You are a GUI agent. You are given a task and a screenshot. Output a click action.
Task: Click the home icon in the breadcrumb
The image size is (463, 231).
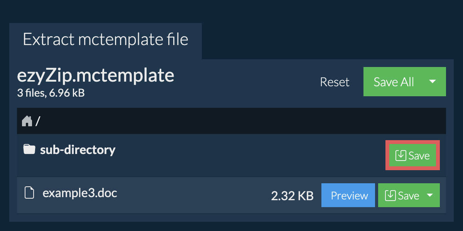[27, 121]
